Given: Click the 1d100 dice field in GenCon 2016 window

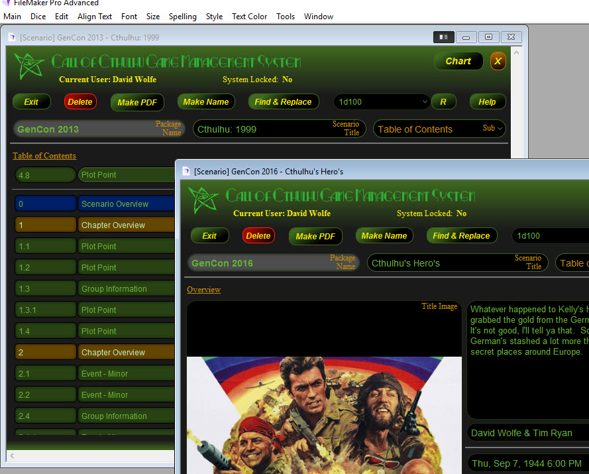Looking at the screenshot, I should pos(551,236).
